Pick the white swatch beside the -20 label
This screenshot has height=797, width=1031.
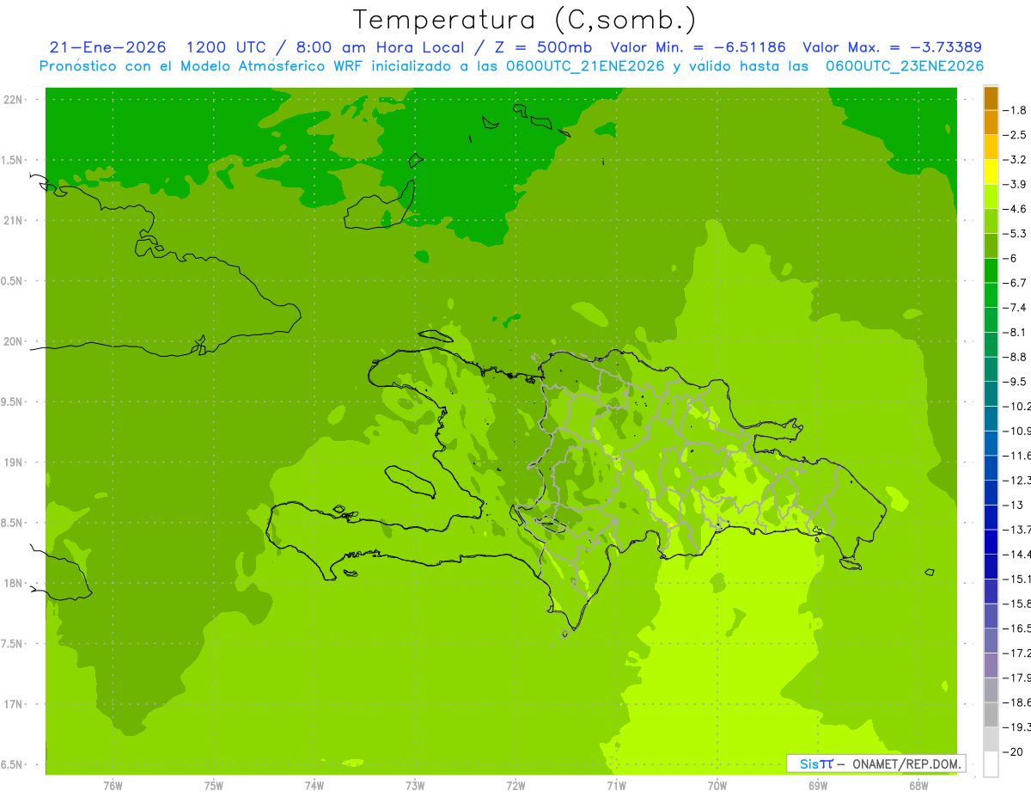[x=991, y=763]
